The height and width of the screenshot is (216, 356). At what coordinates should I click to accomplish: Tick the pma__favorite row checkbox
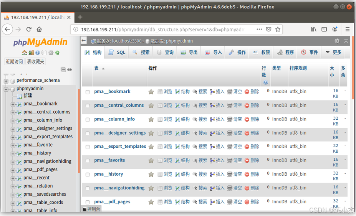[88, 161]
